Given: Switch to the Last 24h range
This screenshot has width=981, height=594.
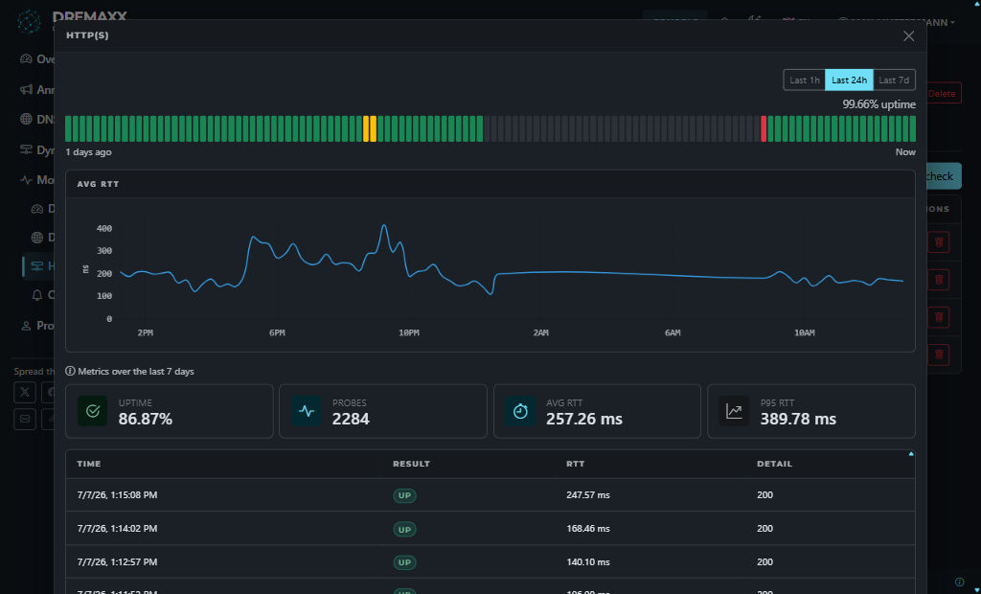Looking at the screenshot, I should (849, 80).
